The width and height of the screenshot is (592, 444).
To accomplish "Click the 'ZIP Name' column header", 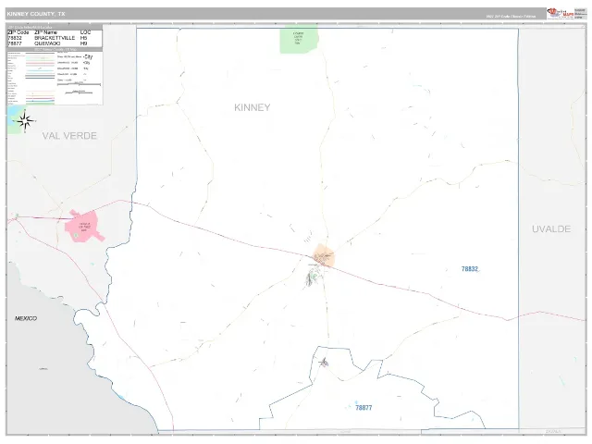I will pos(45,32).
